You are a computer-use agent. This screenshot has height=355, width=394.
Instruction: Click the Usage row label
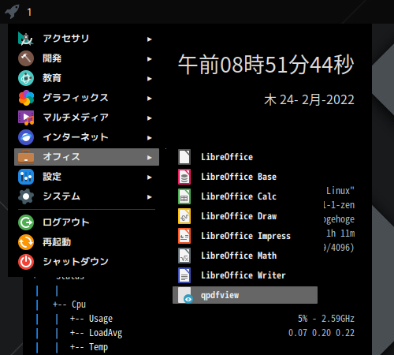pos(101,319)
